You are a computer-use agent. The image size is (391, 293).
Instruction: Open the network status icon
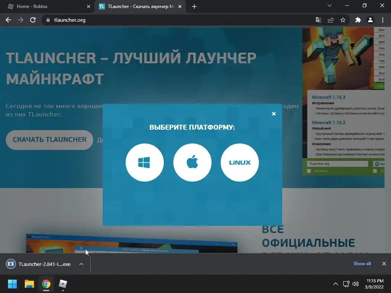click(x=346, y=284)
